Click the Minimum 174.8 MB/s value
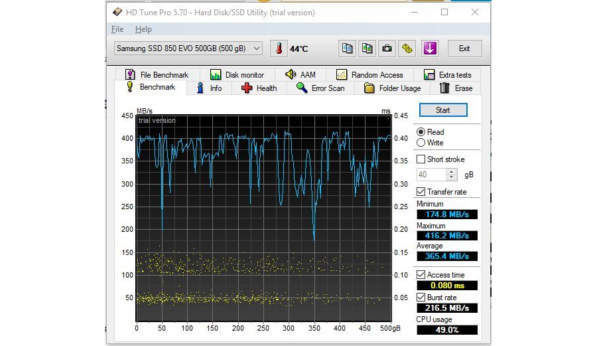The height and width of the screenshot is (346, 597). (x=447, y=215)
